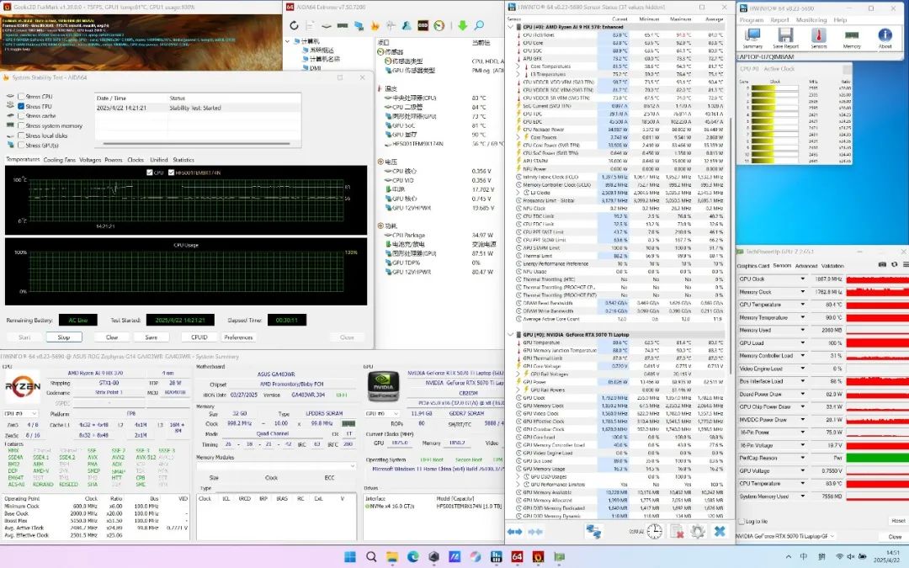The width and height of the screenshot is (909, 568).
Task: Toggle the CPU graph legend checkbox
Action: click(150, 173)
